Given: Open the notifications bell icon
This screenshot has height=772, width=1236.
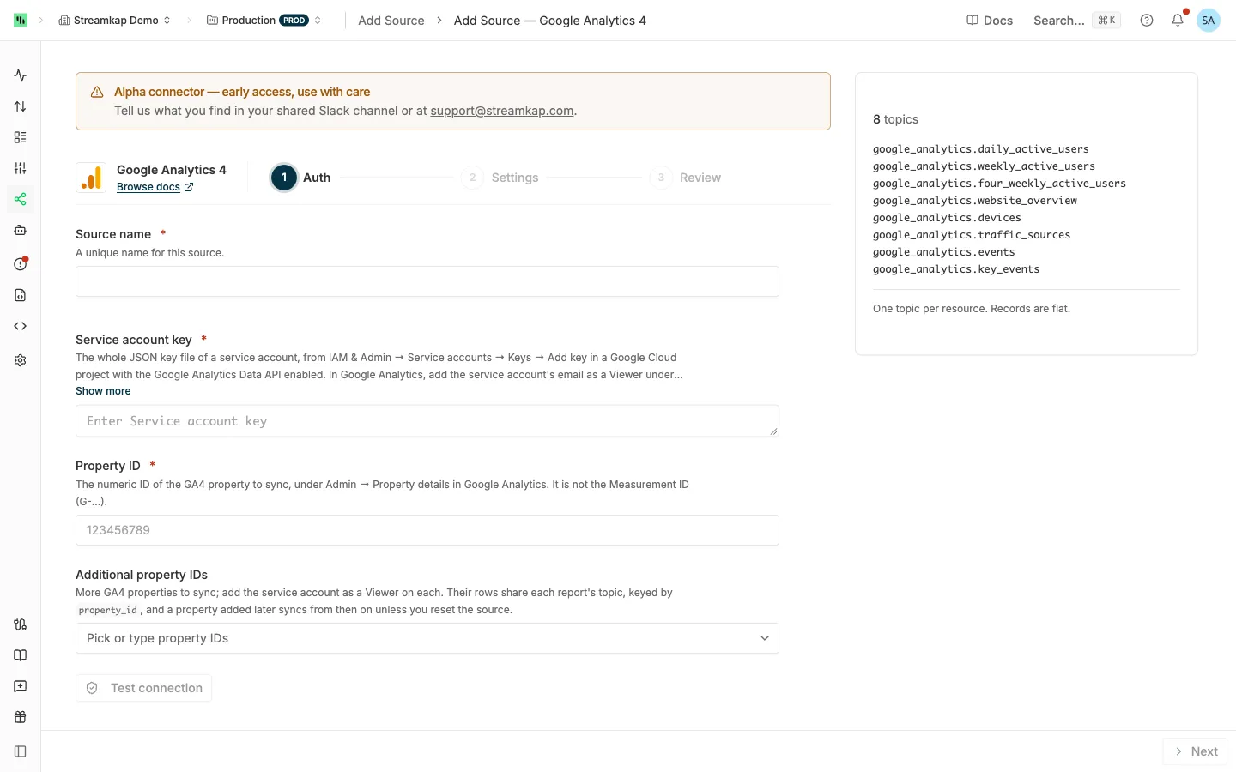Looking at the screenshot, I should click(x=1178, y=20).
